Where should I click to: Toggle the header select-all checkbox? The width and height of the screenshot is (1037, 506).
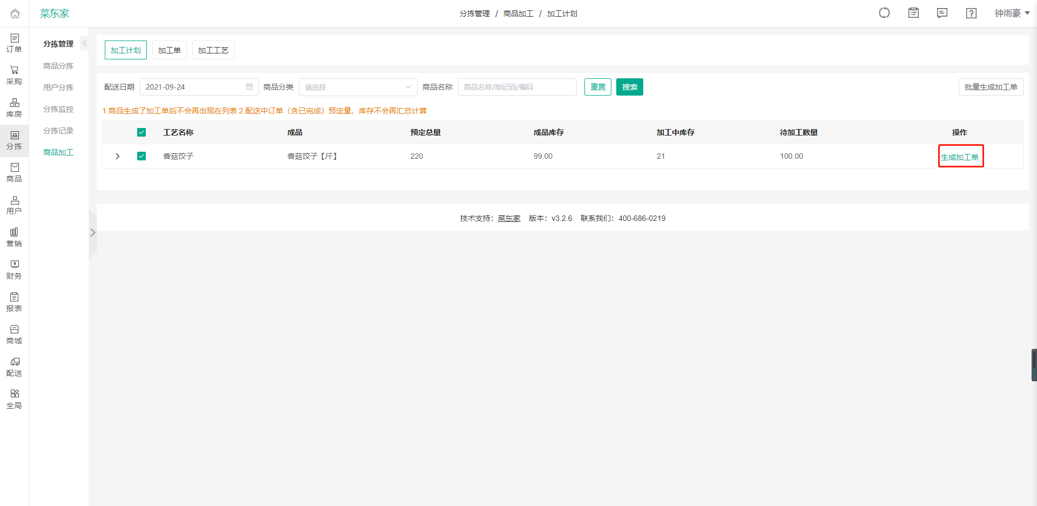pos(142,132)
